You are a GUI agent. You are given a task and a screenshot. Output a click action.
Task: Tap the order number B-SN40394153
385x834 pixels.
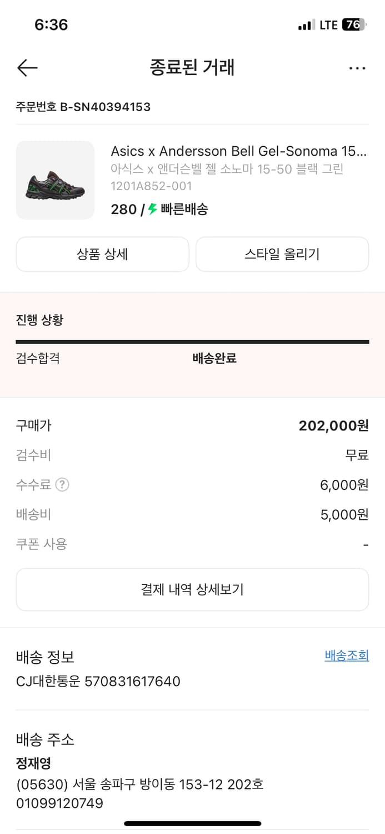pyautogui.click(x=83, y=107)
